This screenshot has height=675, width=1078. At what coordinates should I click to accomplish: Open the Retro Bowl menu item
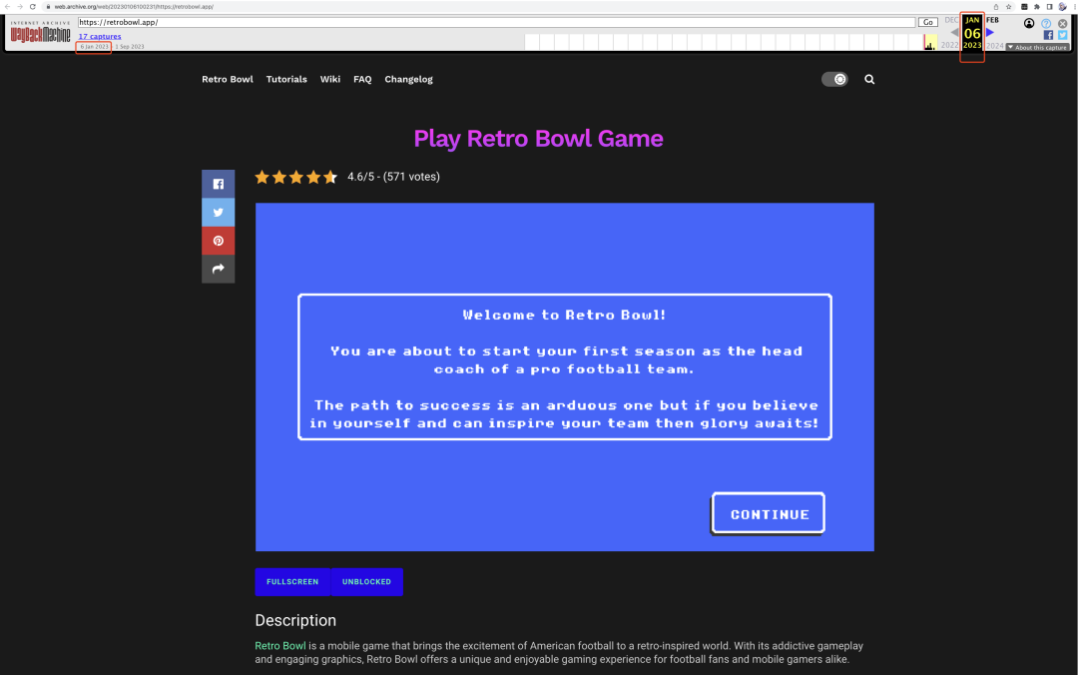click(227, 79)
